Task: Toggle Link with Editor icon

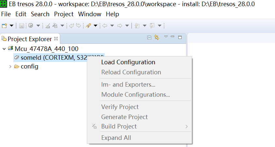Action: click(157, 37)
